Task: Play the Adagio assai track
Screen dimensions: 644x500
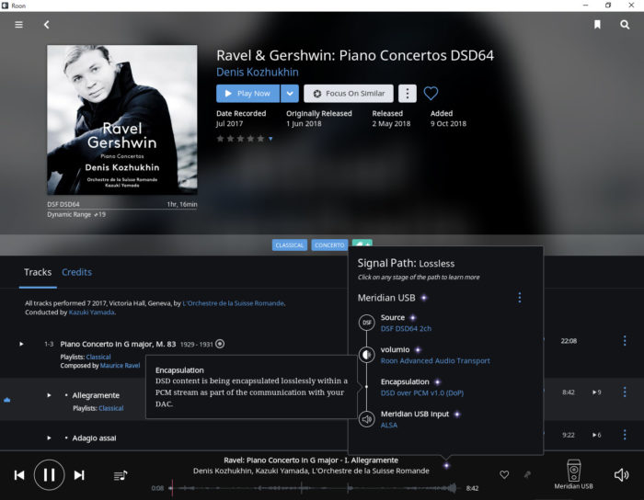Action: 49,438
